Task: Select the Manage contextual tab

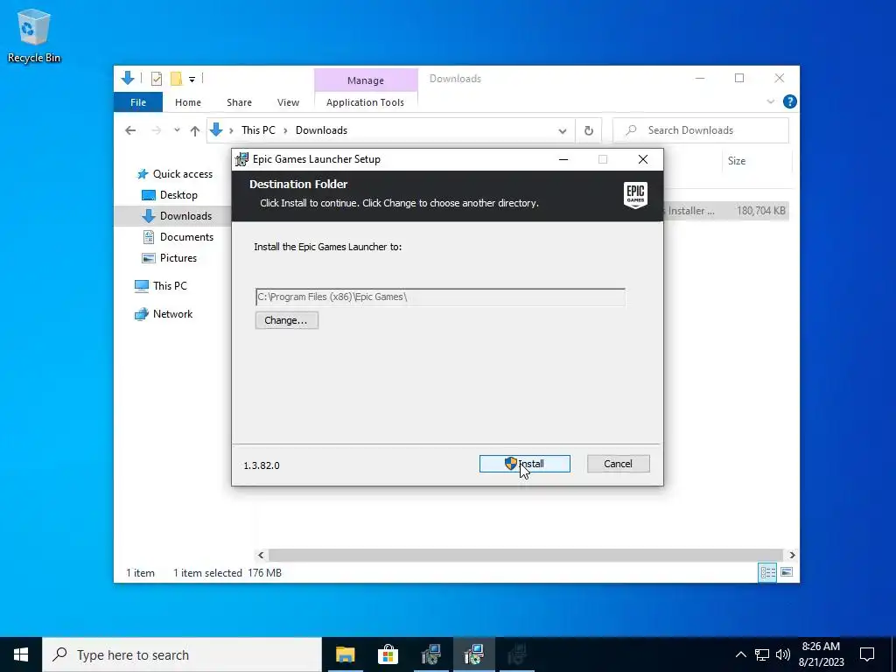Action: 366,80
